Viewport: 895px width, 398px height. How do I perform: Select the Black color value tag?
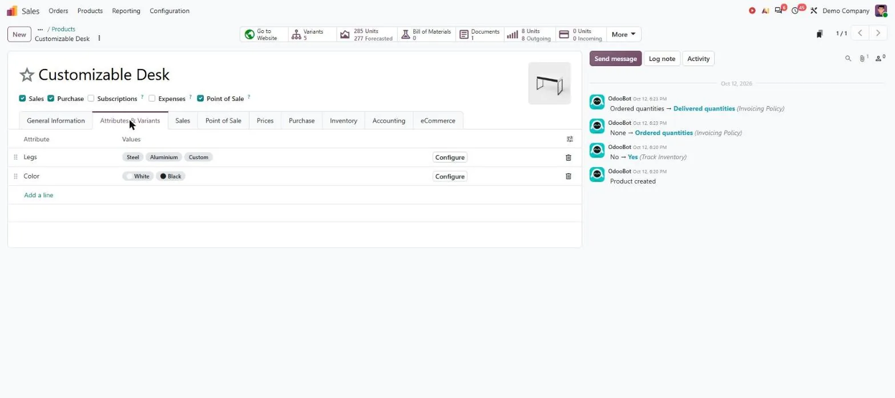click(171, 176)
